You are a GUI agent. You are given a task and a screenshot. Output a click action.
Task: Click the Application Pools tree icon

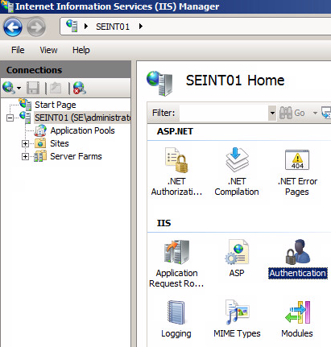click(x=40, y=130)
